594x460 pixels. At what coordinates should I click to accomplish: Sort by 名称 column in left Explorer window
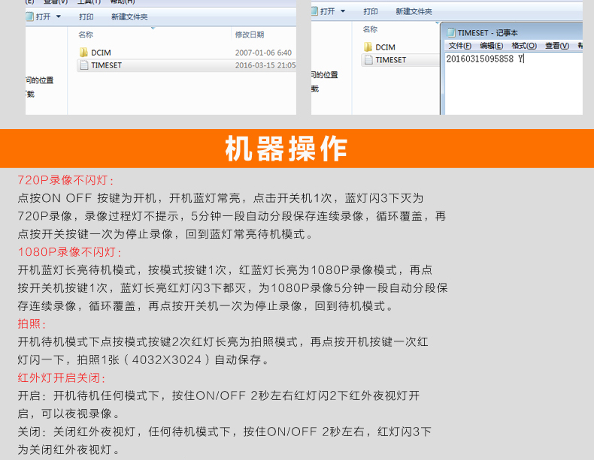[86, 35]
